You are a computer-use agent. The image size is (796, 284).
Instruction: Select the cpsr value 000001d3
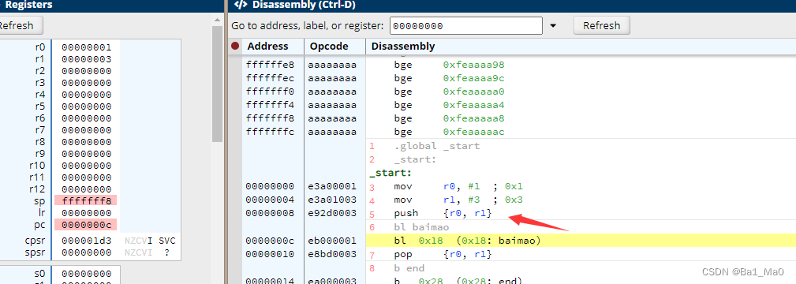point(86,241)
